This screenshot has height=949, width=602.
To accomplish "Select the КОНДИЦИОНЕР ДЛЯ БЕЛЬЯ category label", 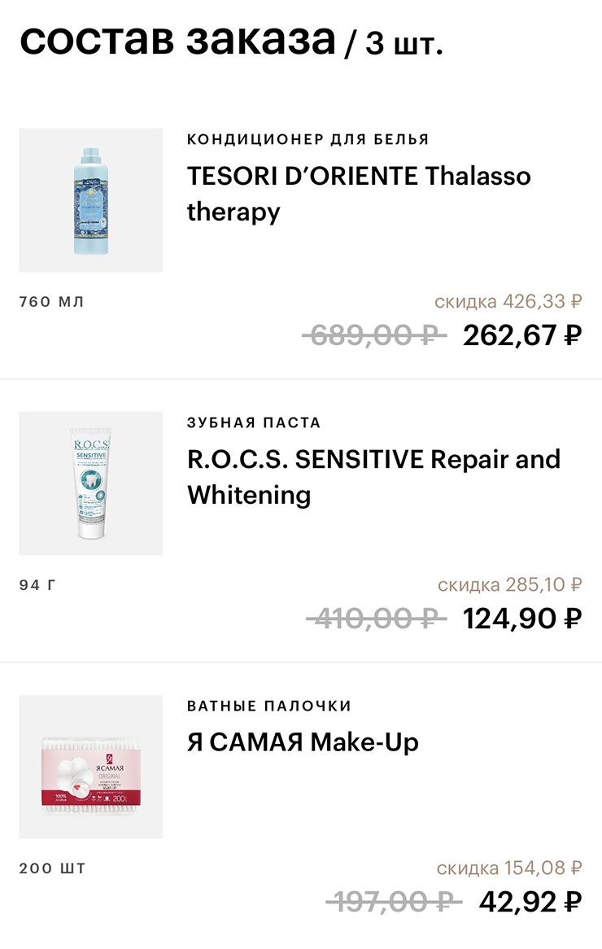I will 308,139.
